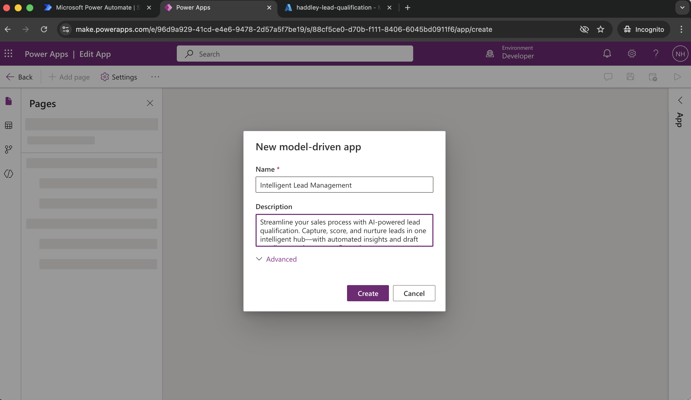
Task: Click the Play preview icon
Action: [x=677, y=77]
